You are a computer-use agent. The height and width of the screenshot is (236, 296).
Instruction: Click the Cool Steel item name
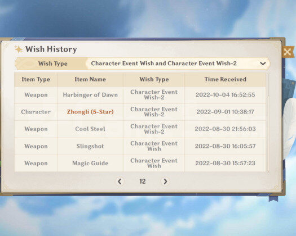click(90, 129)
